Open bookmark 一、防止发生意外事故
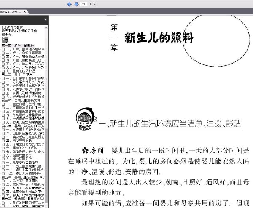 coord(22,181)
